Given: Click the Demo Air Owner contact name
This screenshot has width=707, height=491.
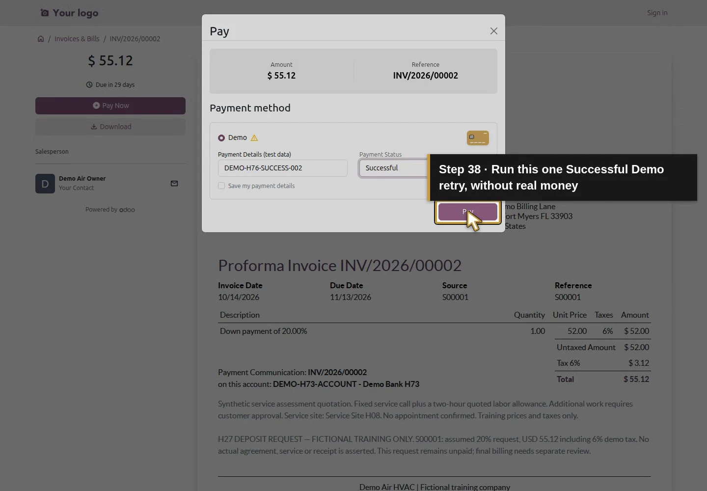Looking at the screenshot, I should click(82, 179).
